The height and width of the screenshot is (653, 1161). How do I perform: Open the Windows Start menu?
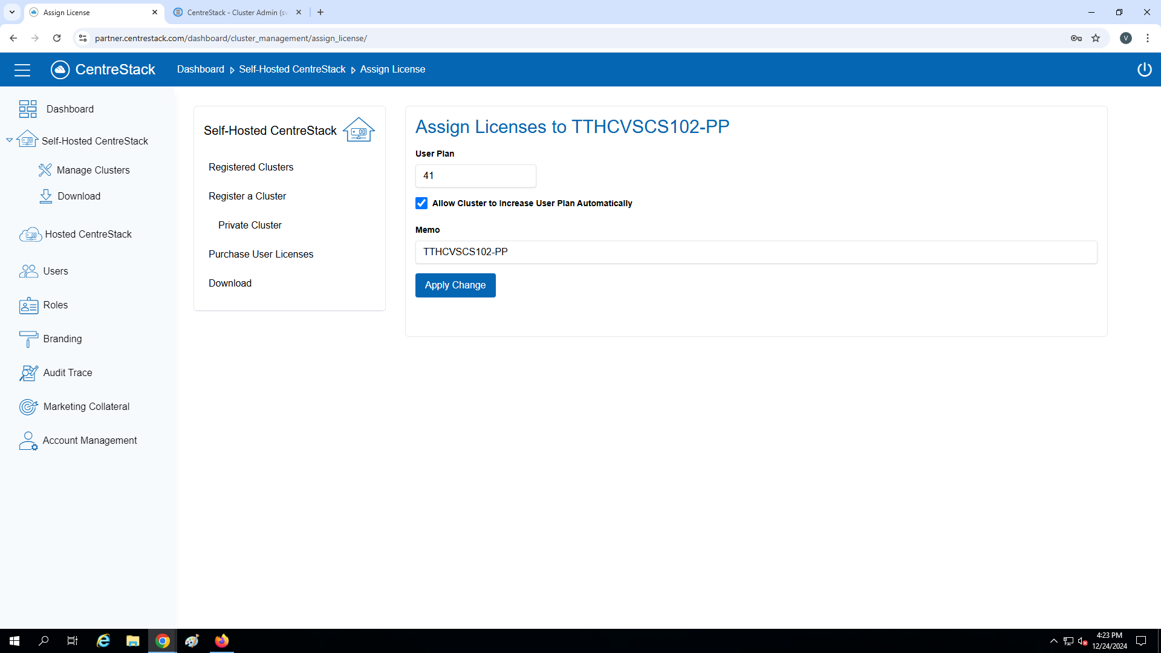[x=15, y=641]
